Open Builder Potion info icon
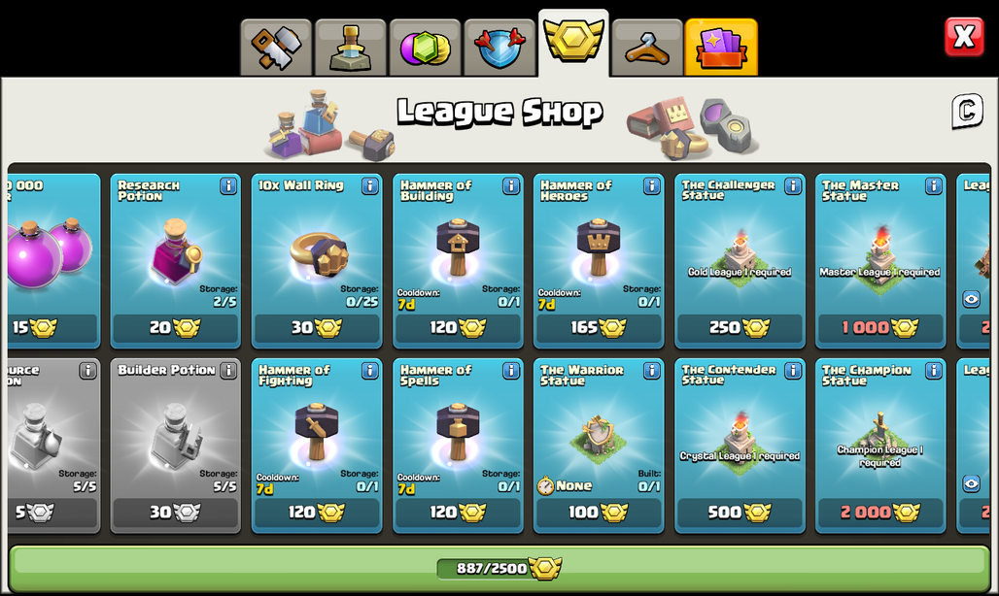 228,370
